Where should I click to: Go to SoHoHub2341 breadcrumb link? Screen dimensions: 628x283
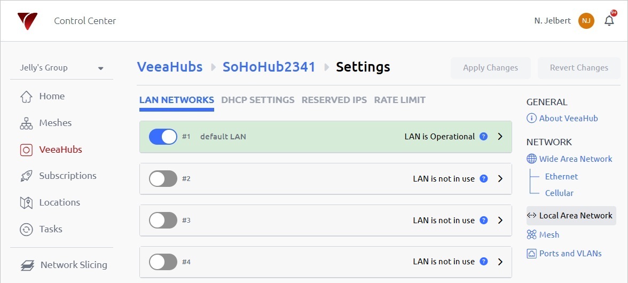pyautogui.click(x=269, y=67)
